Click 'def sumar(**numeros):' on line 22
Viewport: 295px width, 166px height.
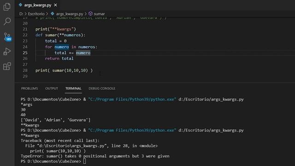[x=60, y=35]
